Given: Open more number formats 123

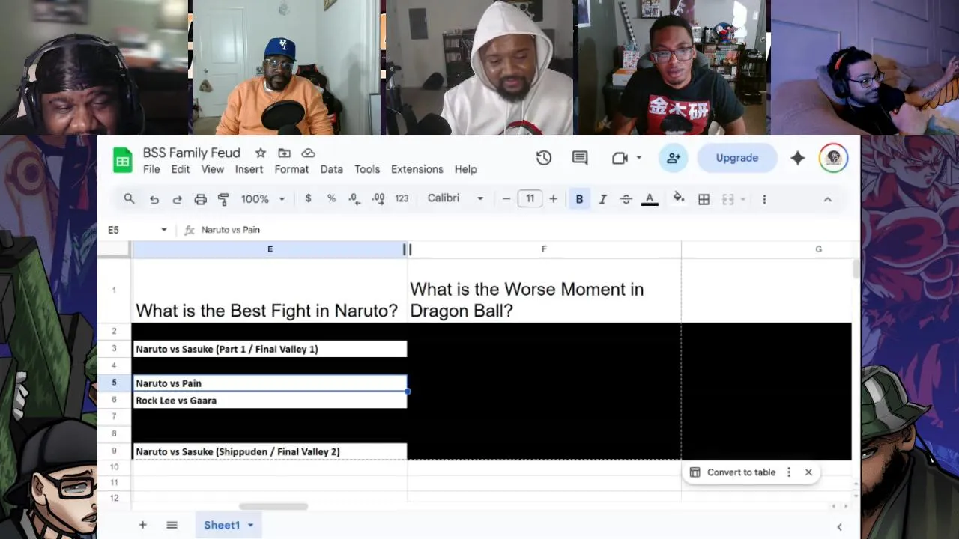Looking at the screenshot, I should click(x=402, y=198).
